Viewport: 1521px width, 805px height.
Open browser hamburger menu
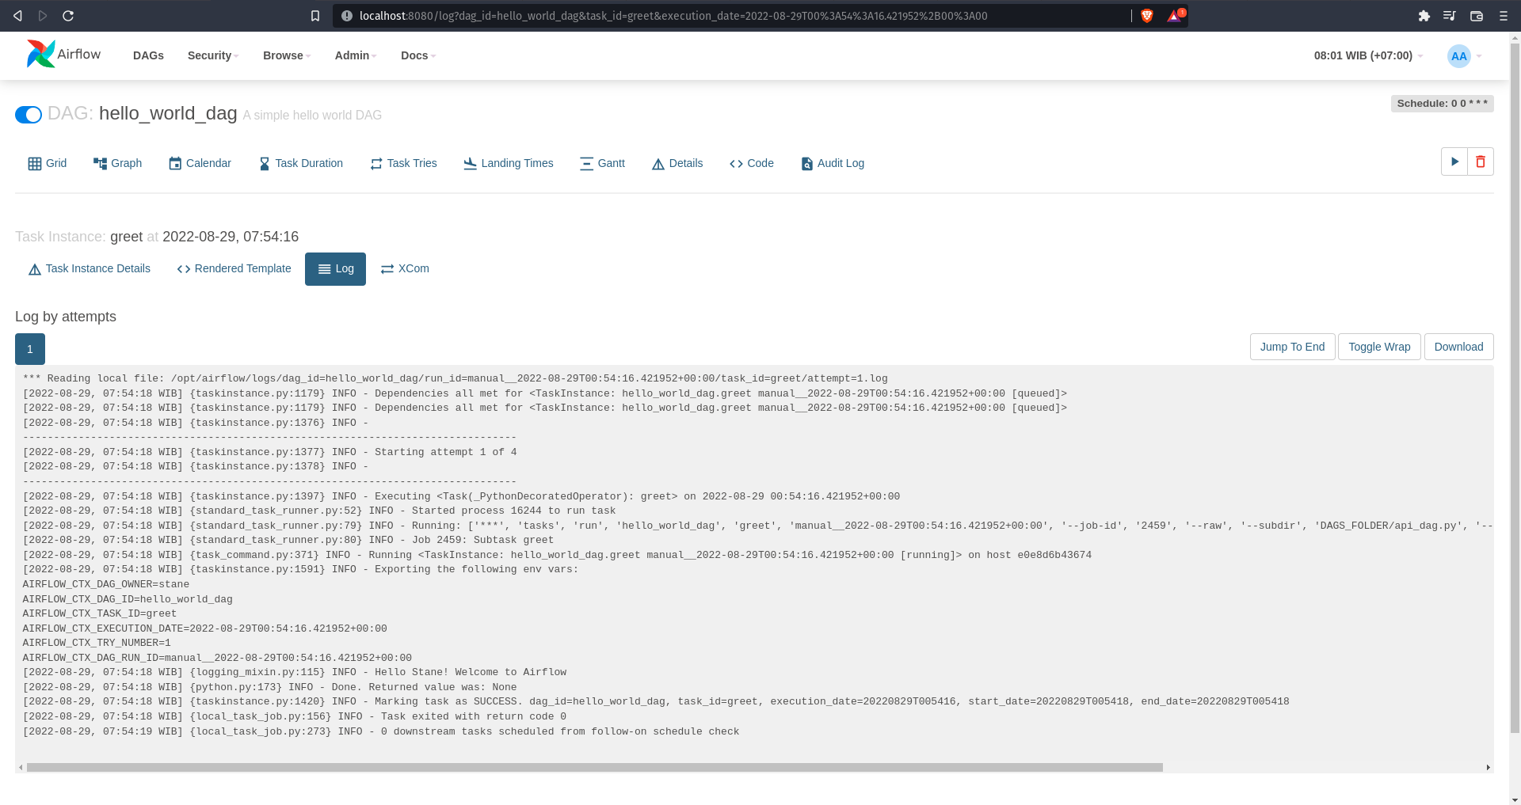point(1503,16)
